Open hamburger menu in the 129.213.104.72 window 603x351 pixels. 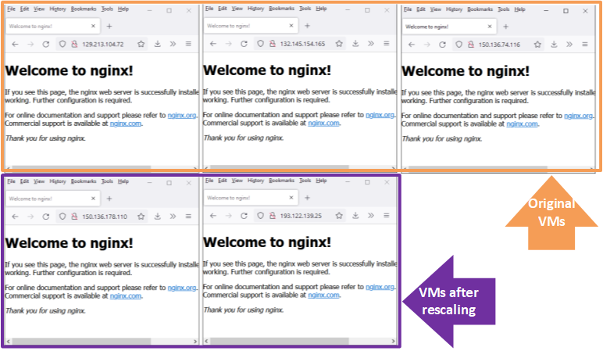click(188, 44)
